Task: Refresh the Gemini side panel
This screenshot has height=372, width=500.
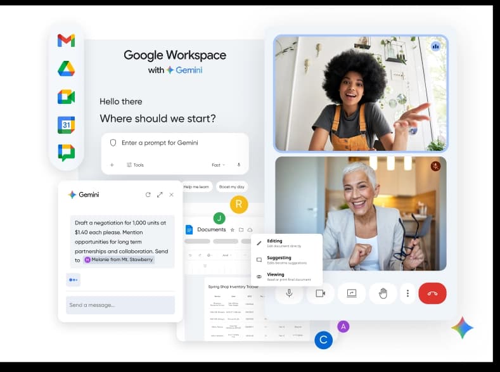Action: (148, 195)
